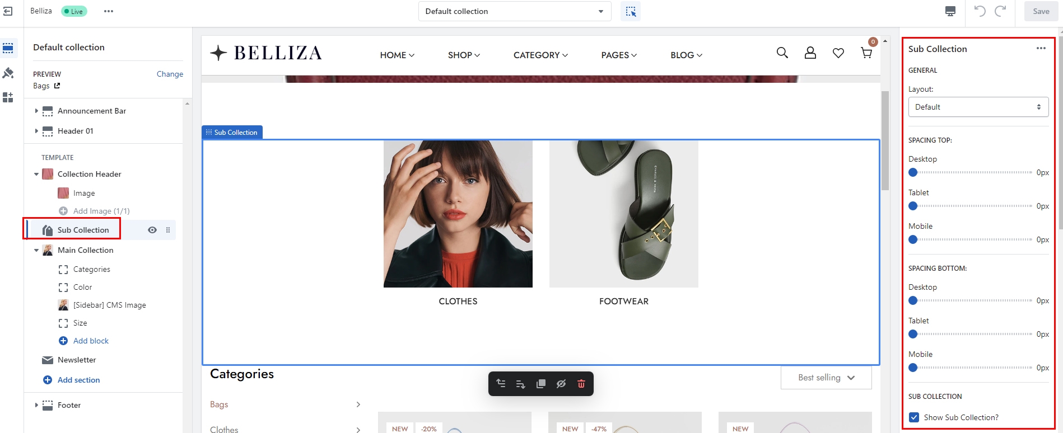The height and width of the screenshot is (433, 1063).
Task: Click the exit editor icon
Action: click(8, 11)
